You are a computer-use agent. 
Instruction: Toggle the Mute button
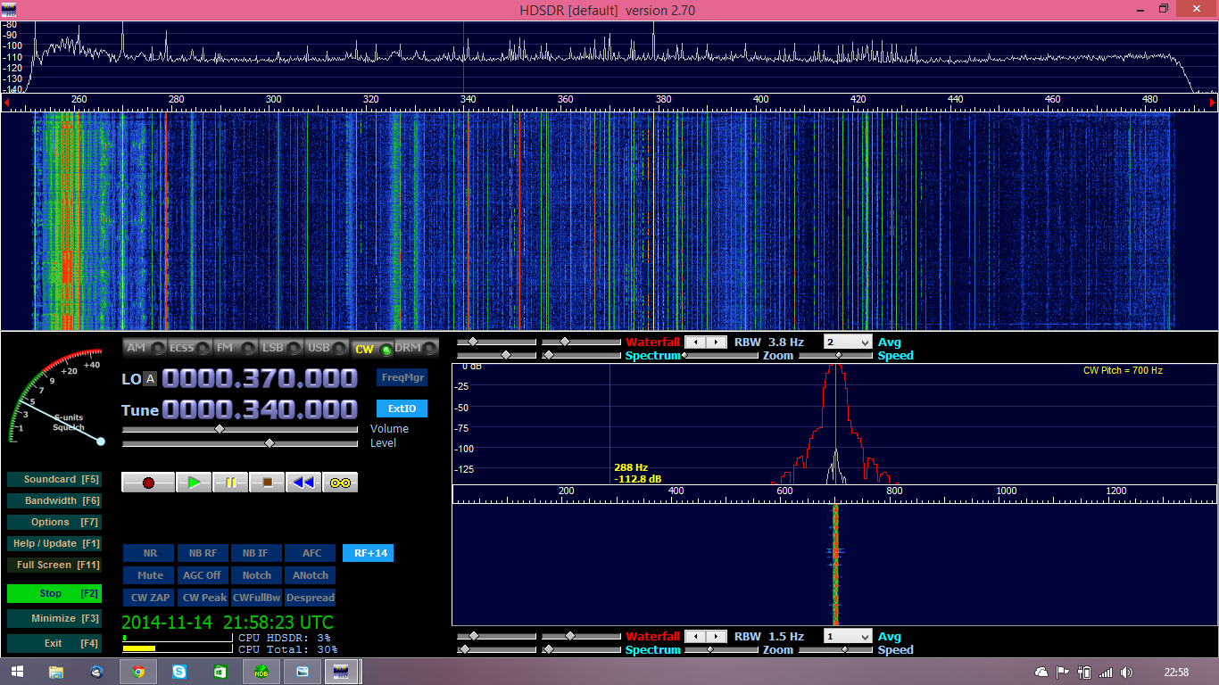coord(149,575)
